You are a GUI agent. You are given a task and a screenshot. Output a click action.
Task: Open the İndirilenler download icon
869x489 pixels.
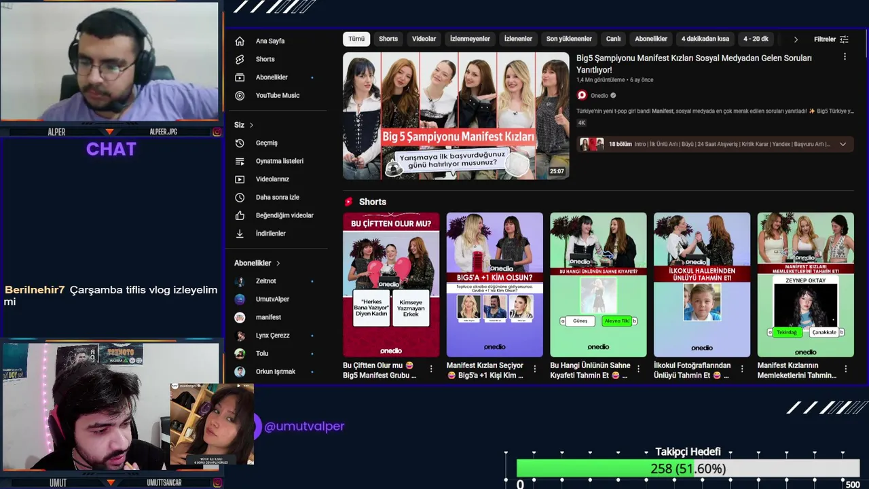tap(240, 234)
